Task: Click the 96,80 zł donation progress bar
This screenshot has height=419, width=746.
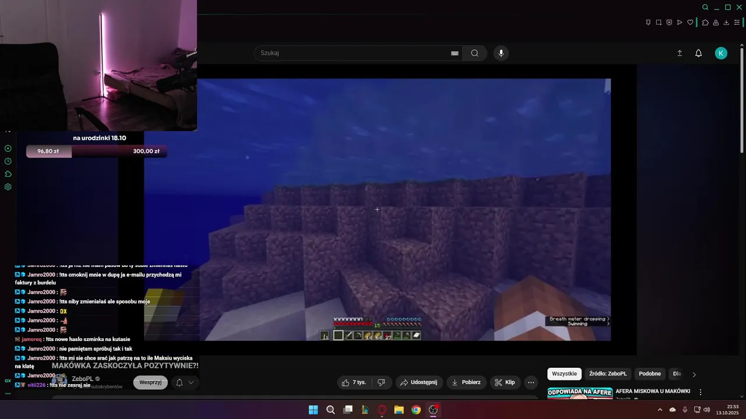Action: [96, 151]
